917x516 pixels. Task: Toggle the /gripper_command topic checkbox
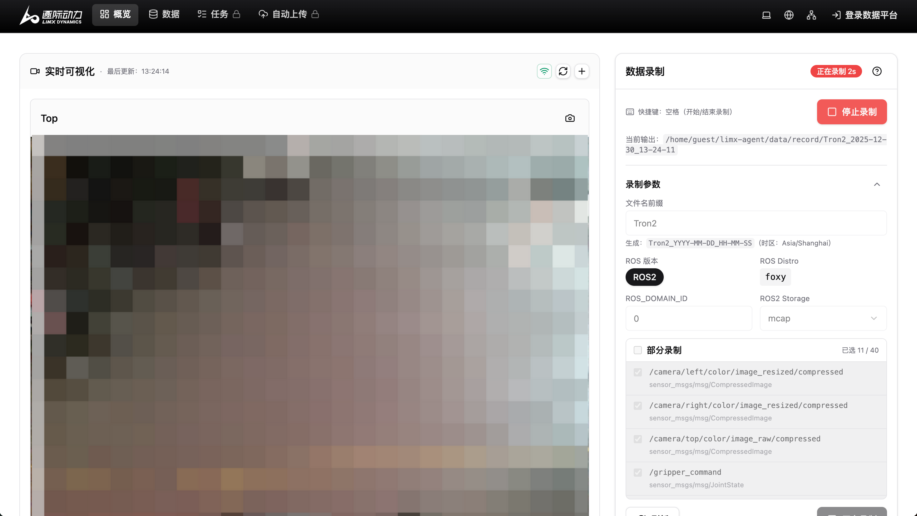(x=637, y=473)
